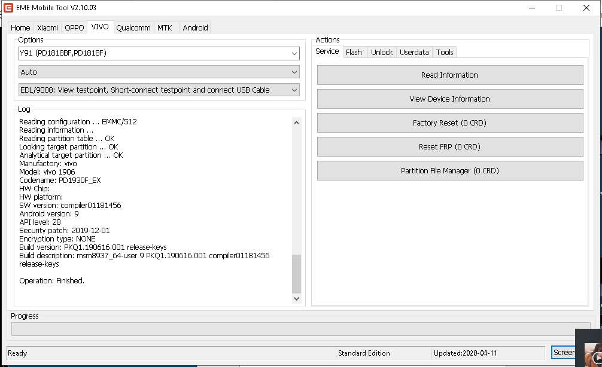Click Factory Reset (0 CRD) button
Screen dimensions: 602x367
pos(450,123)
